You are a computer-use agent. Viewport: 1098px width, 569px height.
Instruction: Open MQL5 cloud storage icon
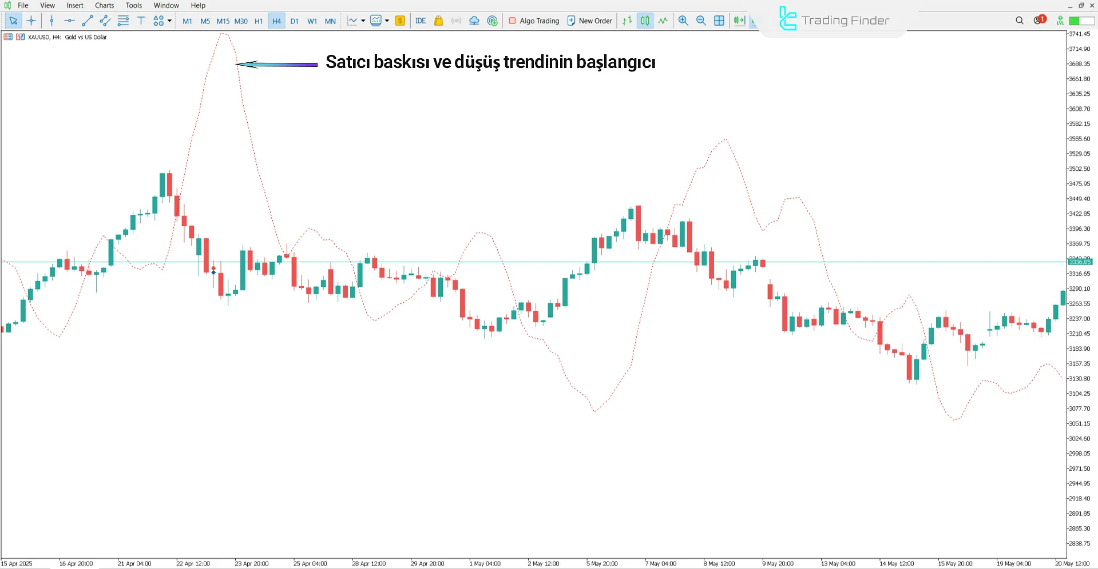(474, 21)
